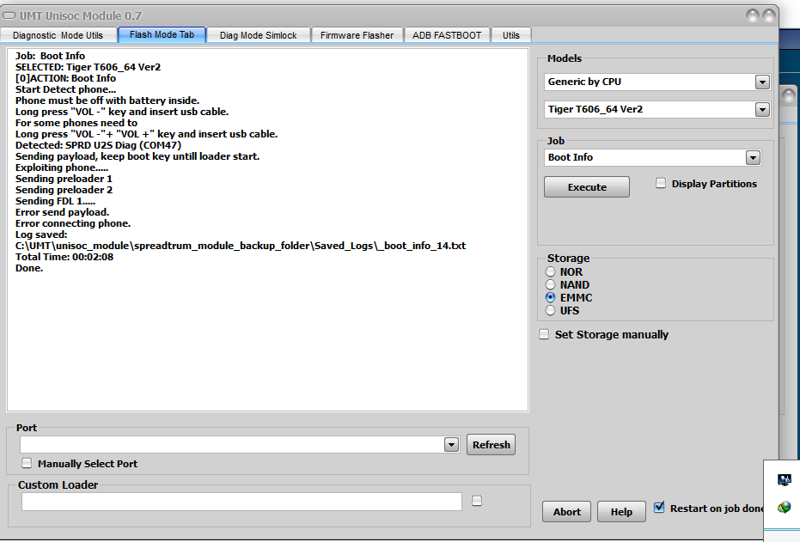The image size is (800, 542).
Task: Click the 'Error connecting phone.' log line
Action: [x=73, y=223]
